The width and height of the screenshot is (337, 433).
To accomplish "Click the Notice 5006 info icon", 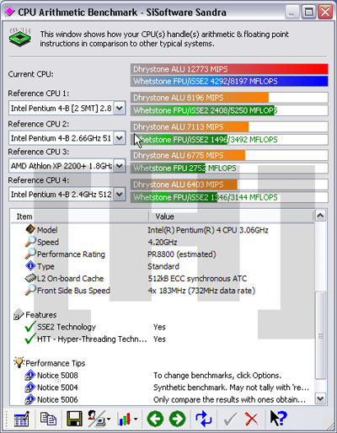I will coord(30,399).
